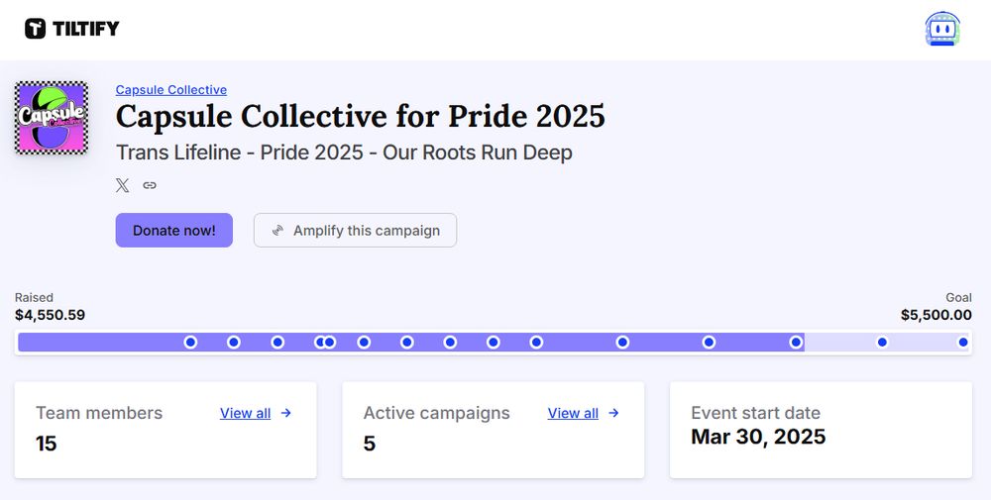The image size is (991, 500).
Task: Click the arrow next to Team members View all
Action: (x=286, y=413)
